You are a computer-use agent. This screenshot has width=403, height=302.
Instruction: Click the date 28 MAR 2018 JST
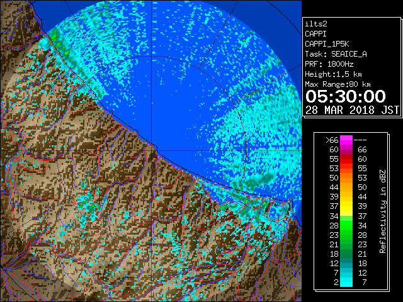pos(352,110)
